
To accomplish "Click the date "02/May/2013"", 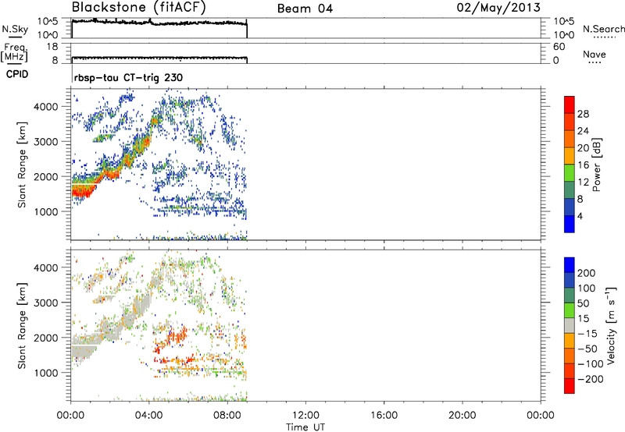I will click(498, 8).
